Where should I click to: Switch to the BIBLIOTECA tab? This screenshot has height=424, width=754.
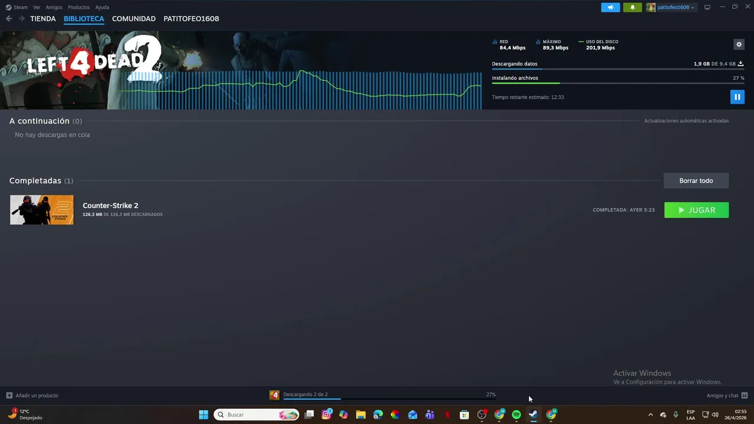pos(84,18)
